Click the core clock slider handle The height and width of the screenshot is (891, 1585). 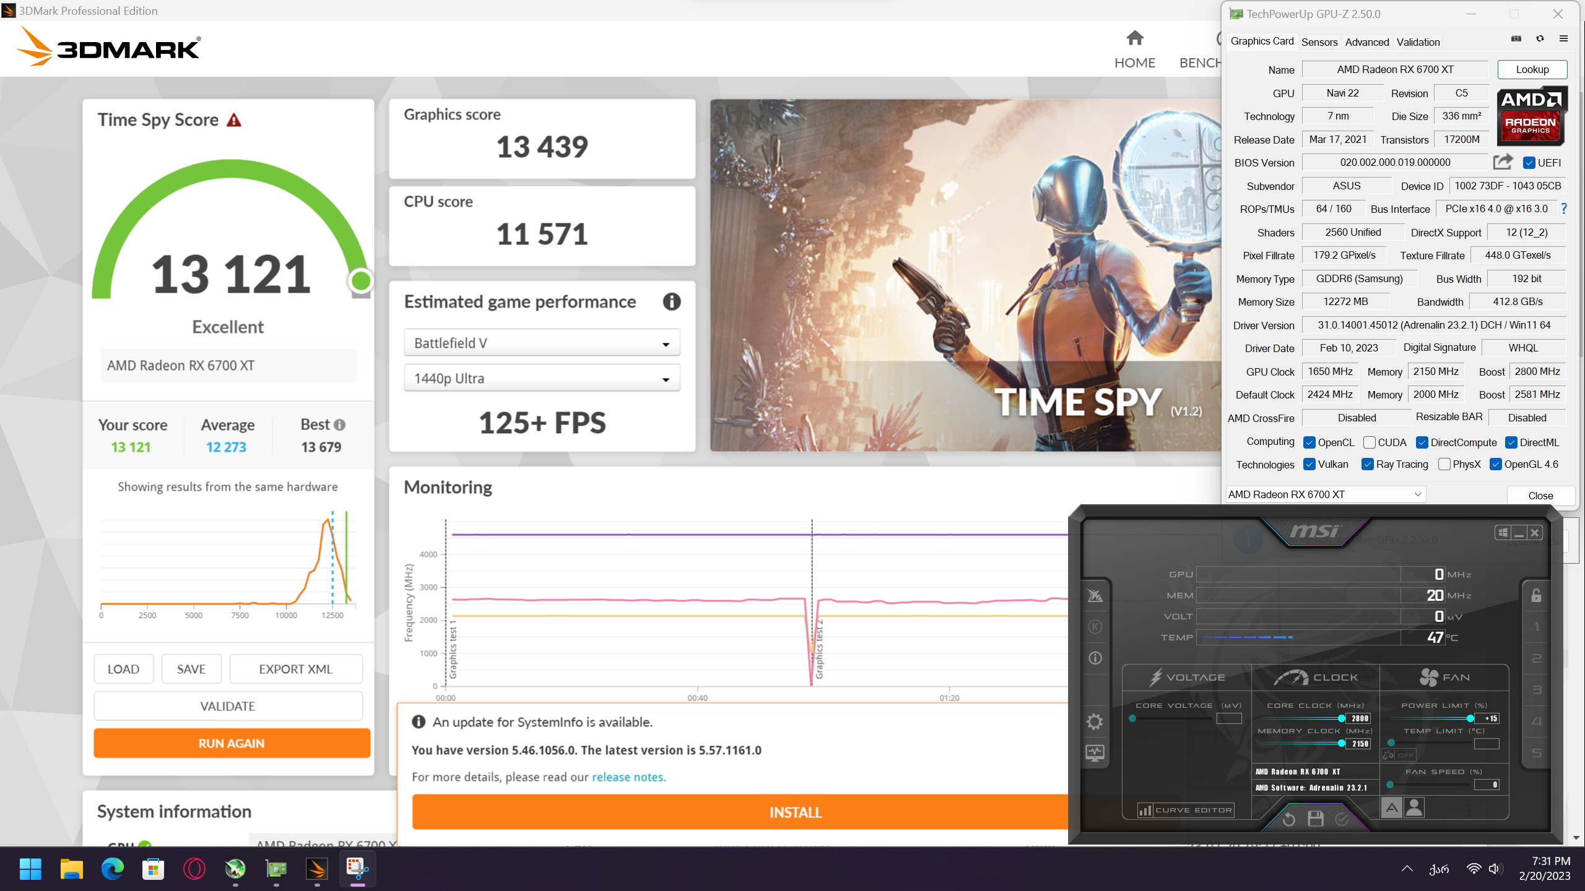pyautogui.click(x=1341, y=718)
